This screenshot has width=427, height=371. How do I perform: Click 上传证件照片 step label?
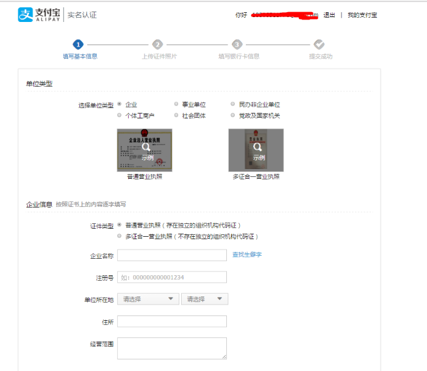[x=159, y=56]
